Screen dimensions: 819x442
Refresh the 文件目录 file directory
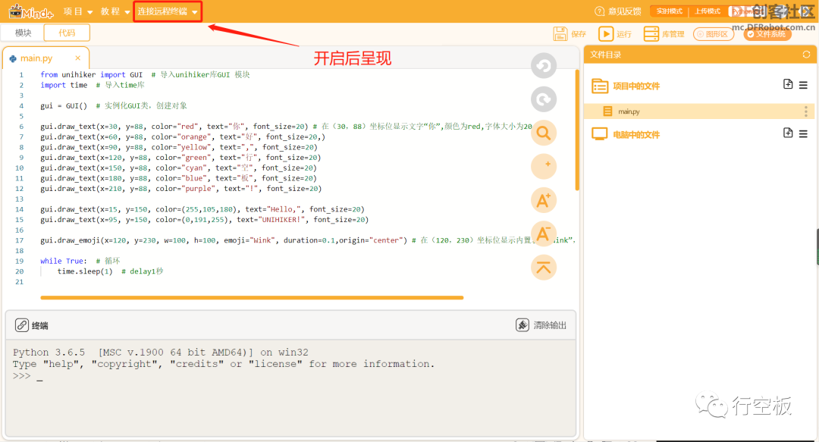pos(806,55)
